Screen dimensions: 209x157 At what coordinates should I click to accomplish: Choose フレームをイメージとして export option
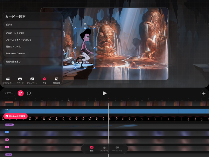32,40
